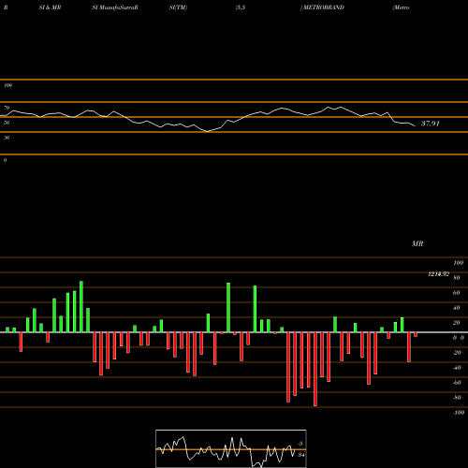Click the METROBRAND symbol text in header
The width and height of the screenshot is (468, 468).
(324, 7)
